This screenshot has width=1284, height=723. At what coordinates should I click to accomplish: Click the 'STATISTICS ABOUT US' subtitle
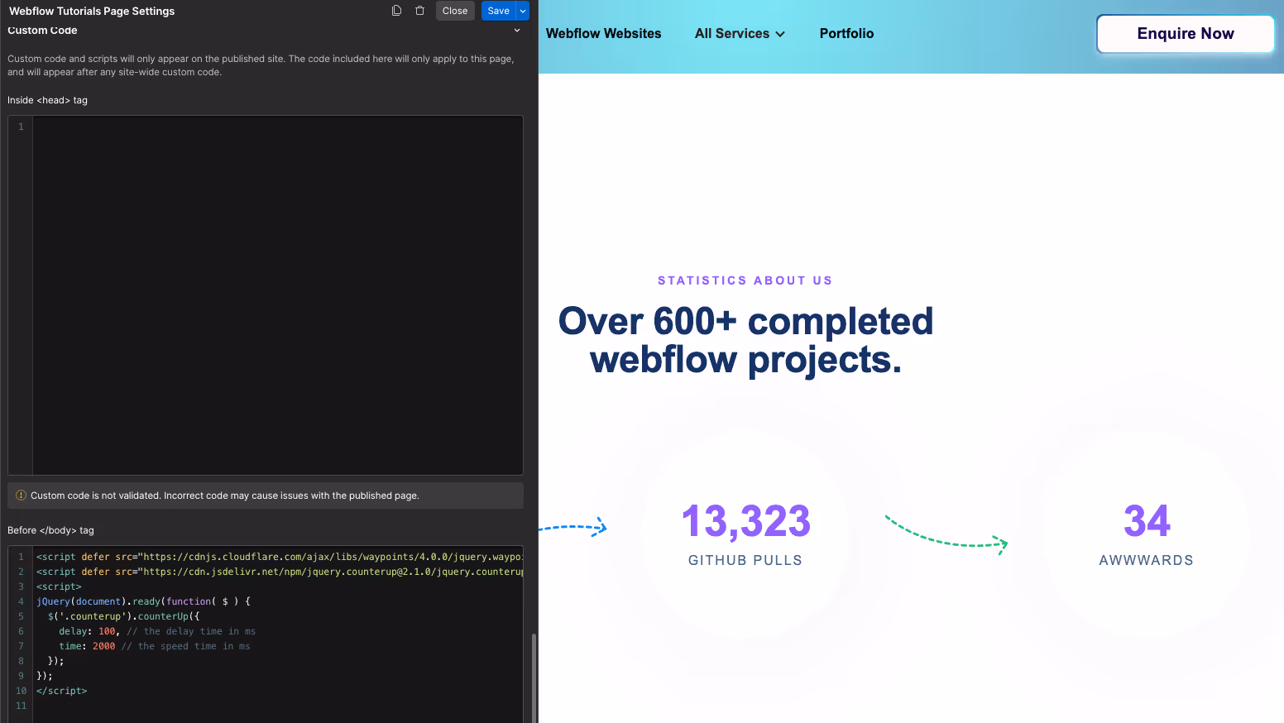pyautogui.click(x=745, y=280)
